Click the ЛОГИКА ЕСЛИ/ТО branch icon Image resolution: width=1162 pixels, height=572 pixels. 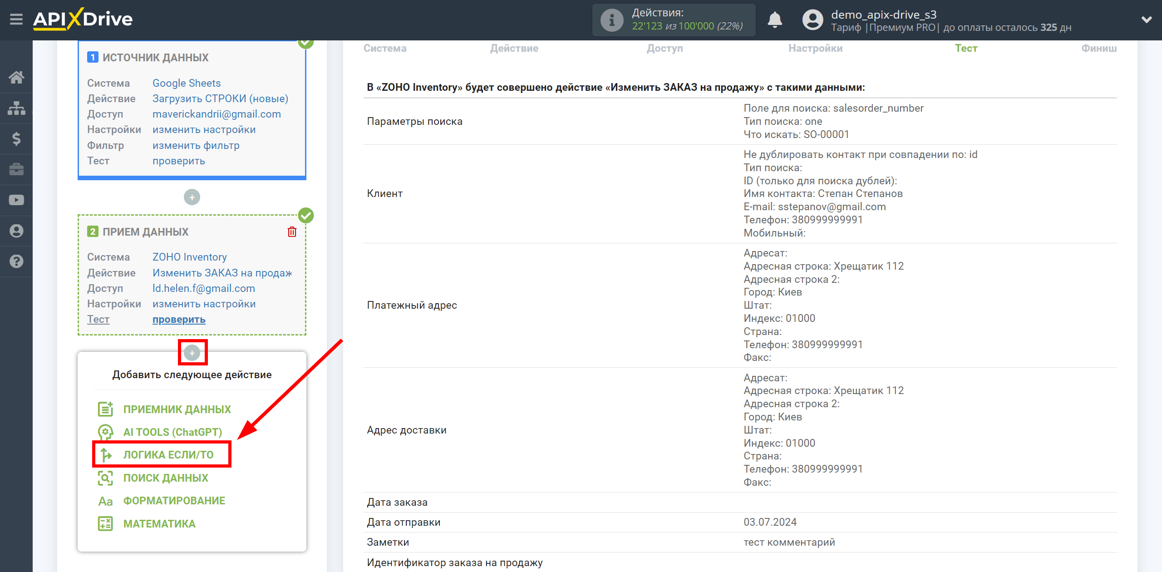105,455
